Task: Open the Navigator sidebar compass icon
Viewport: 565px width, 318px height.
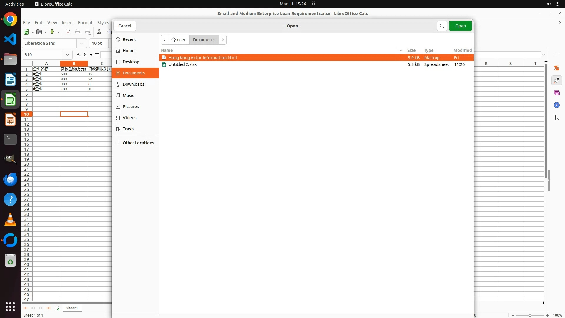Action: [556, 105]
